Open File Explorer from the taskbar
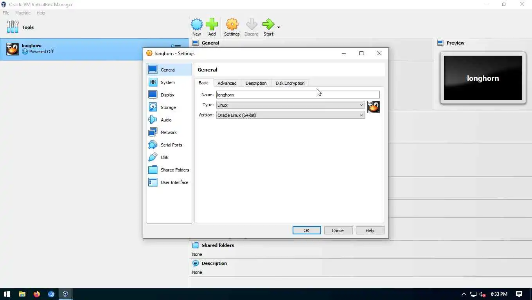 click(x=22, y=294)
